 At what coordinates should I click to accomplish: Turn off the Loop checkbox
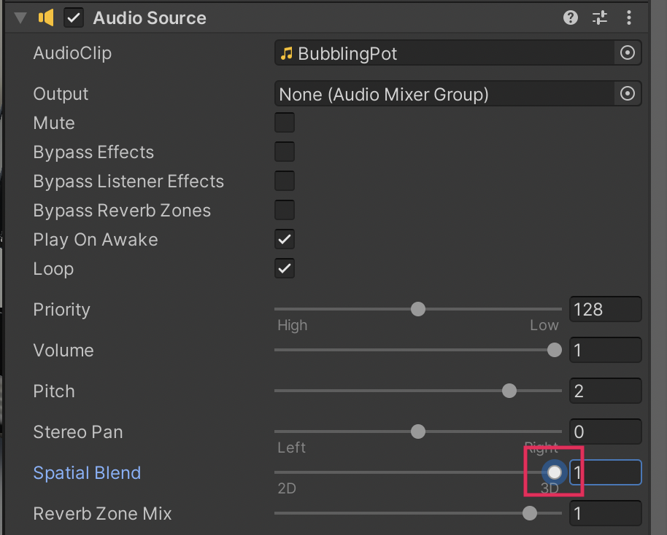[285, 268]
